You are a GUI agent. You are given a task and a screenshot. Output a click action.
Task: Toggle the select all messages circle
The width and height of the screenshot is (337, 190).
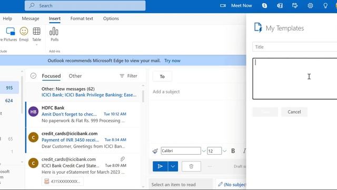[33, 75]
